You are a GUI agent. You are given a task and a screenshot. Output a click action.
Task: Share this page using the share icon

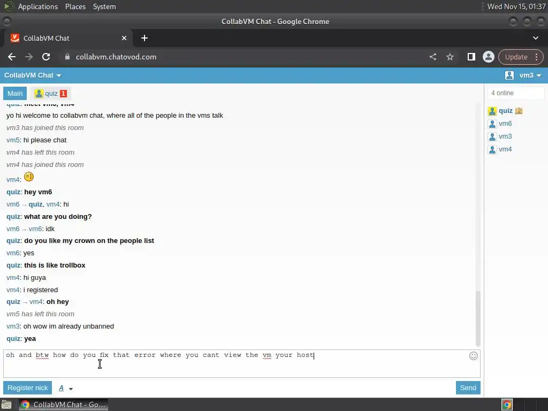point(432,57)
